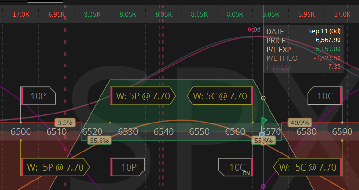Click the 8.05K value above 6530
Viewport: 359px width, 190px height.
pos(128,14)
